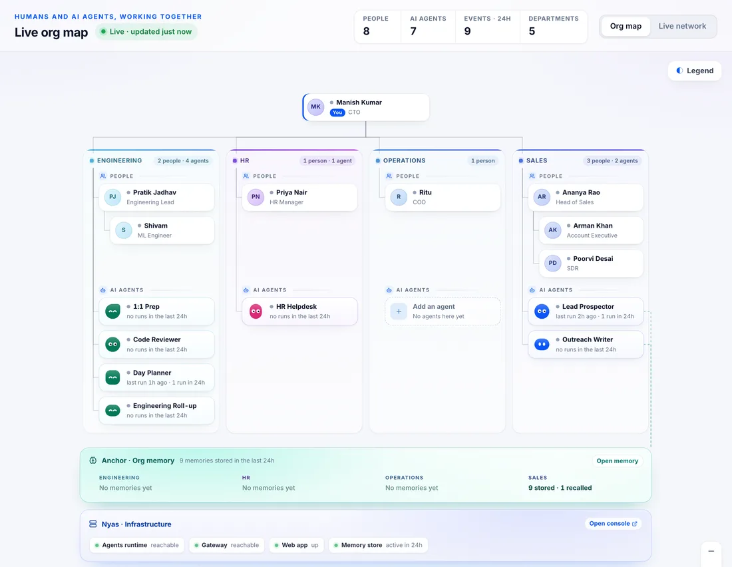Click the Day Planner agent icon
The height and width of the screenshot is (567, 732).
(112, 377)
